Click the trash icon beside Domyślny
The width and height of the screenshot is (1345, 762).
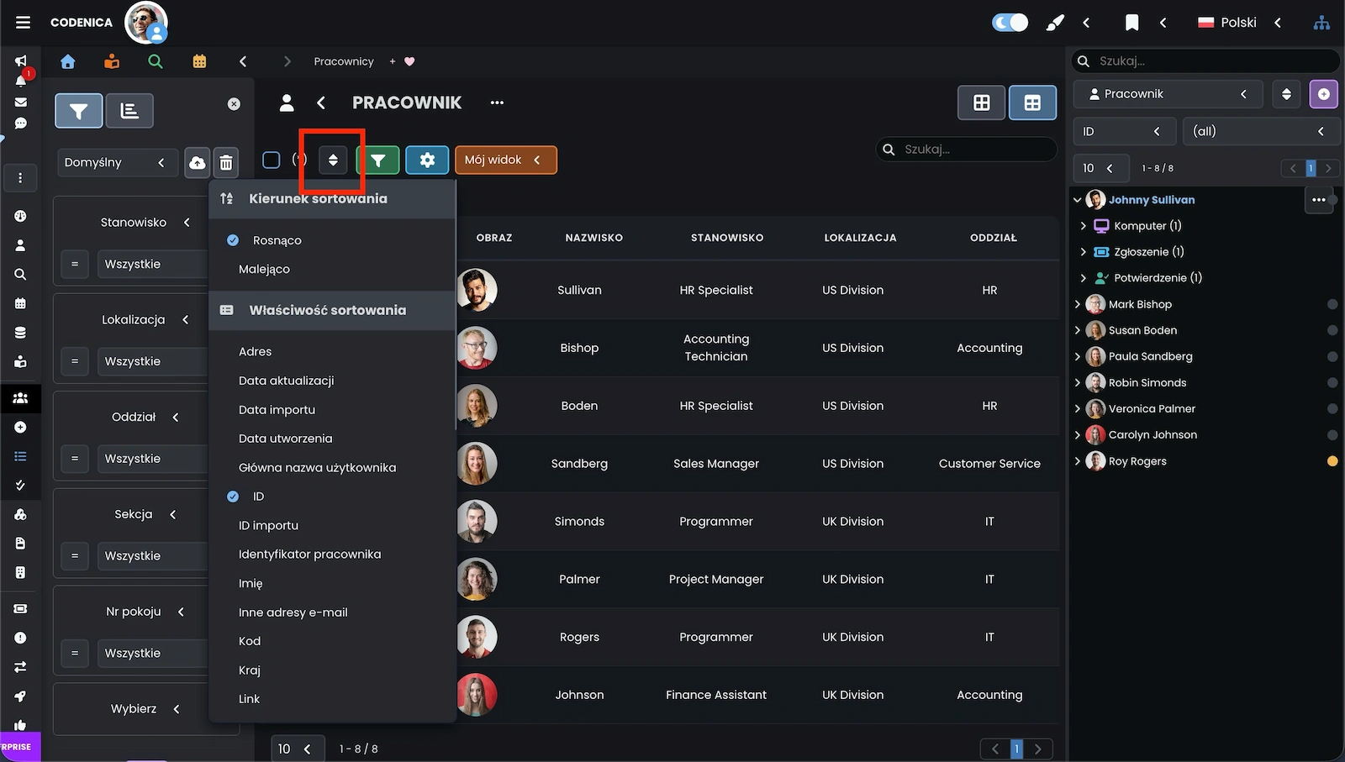click(x=226, y=163)
